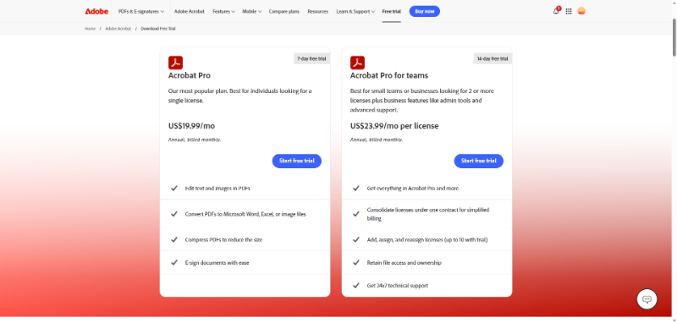This screenshot has height=323, width=677.
Task: Click 'Convert PDFs to Microsoft Word' feature text
Action: (245, 214)
